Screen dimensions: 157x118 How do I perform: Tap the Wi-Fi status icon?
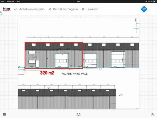point(146,1)
